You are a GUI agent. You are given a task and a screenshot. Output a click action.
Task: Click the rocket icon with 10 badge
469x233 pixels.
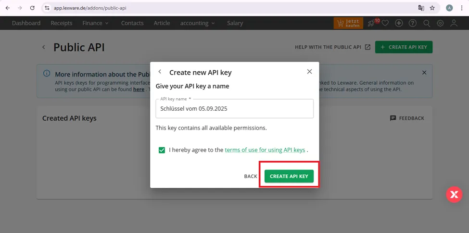tap(372, 23)
